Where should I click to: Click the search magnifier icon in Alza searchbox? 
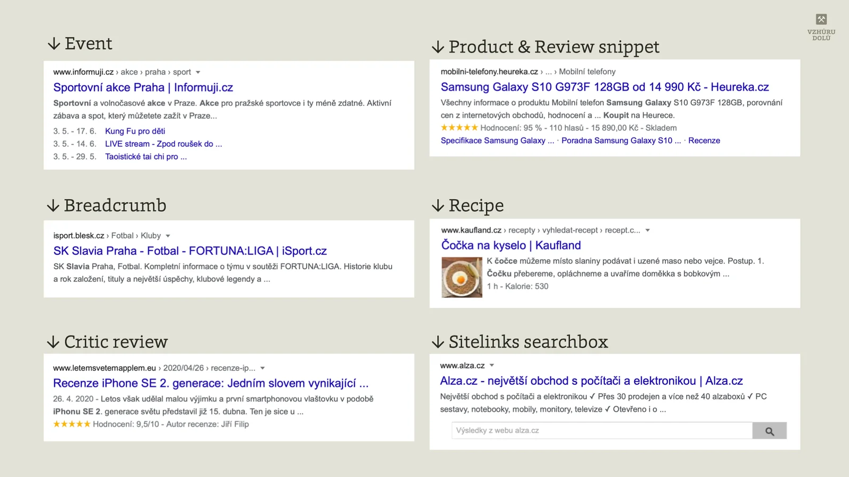click(x=769, y=430)
